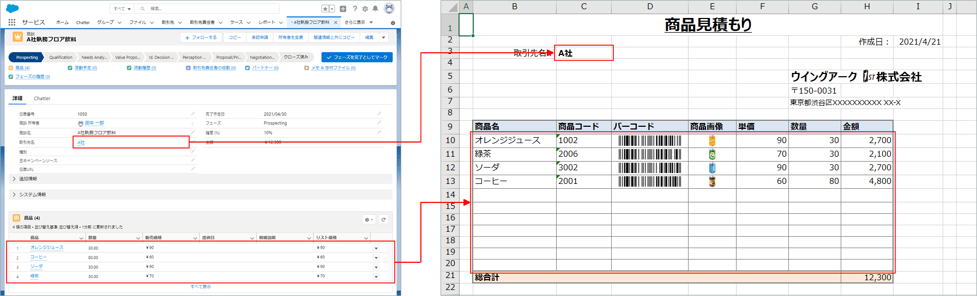Close the A社執務フロア飲料 tab
Viewport: 977px width, 296px height.
point(336,22)
